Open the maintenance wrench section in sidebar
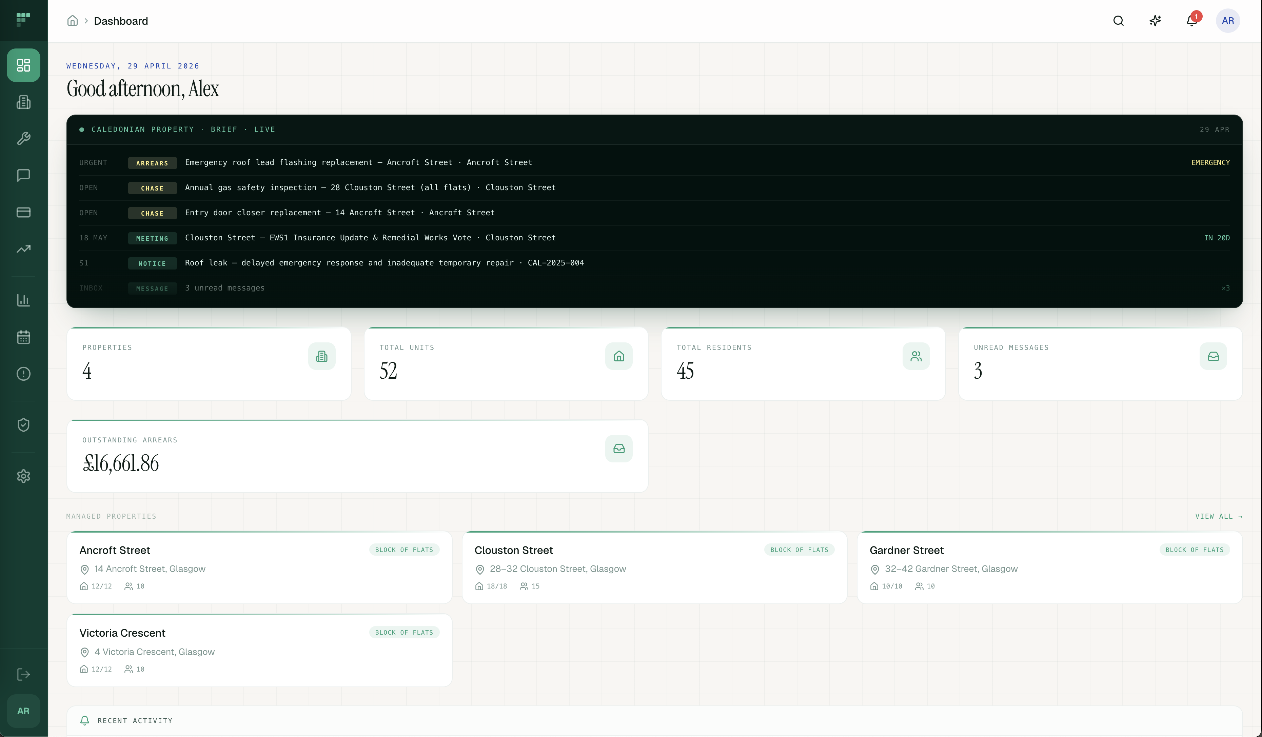The image size is (1262, 737). (23, 139)
